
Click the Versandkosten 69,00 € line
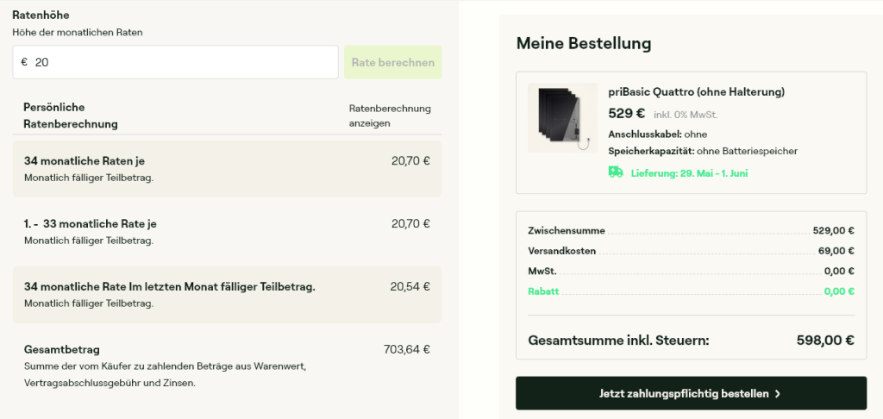coord(691,251)
